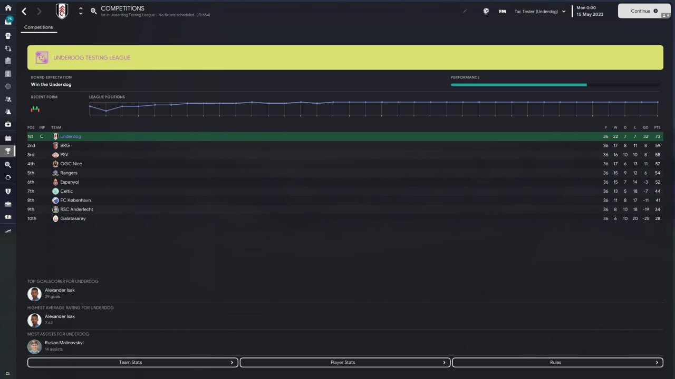Select the Competitions trophy icon in sidebar
This screenshot has height=379, width=675.
pos(8,151)
